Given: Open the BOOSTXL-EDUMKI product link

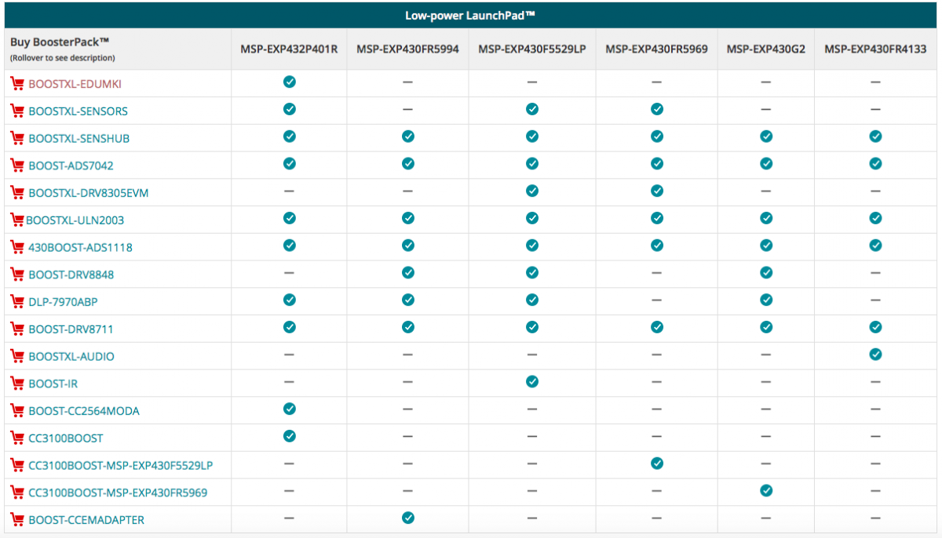Looking at the screenshot, I should [x=75, y=84].
